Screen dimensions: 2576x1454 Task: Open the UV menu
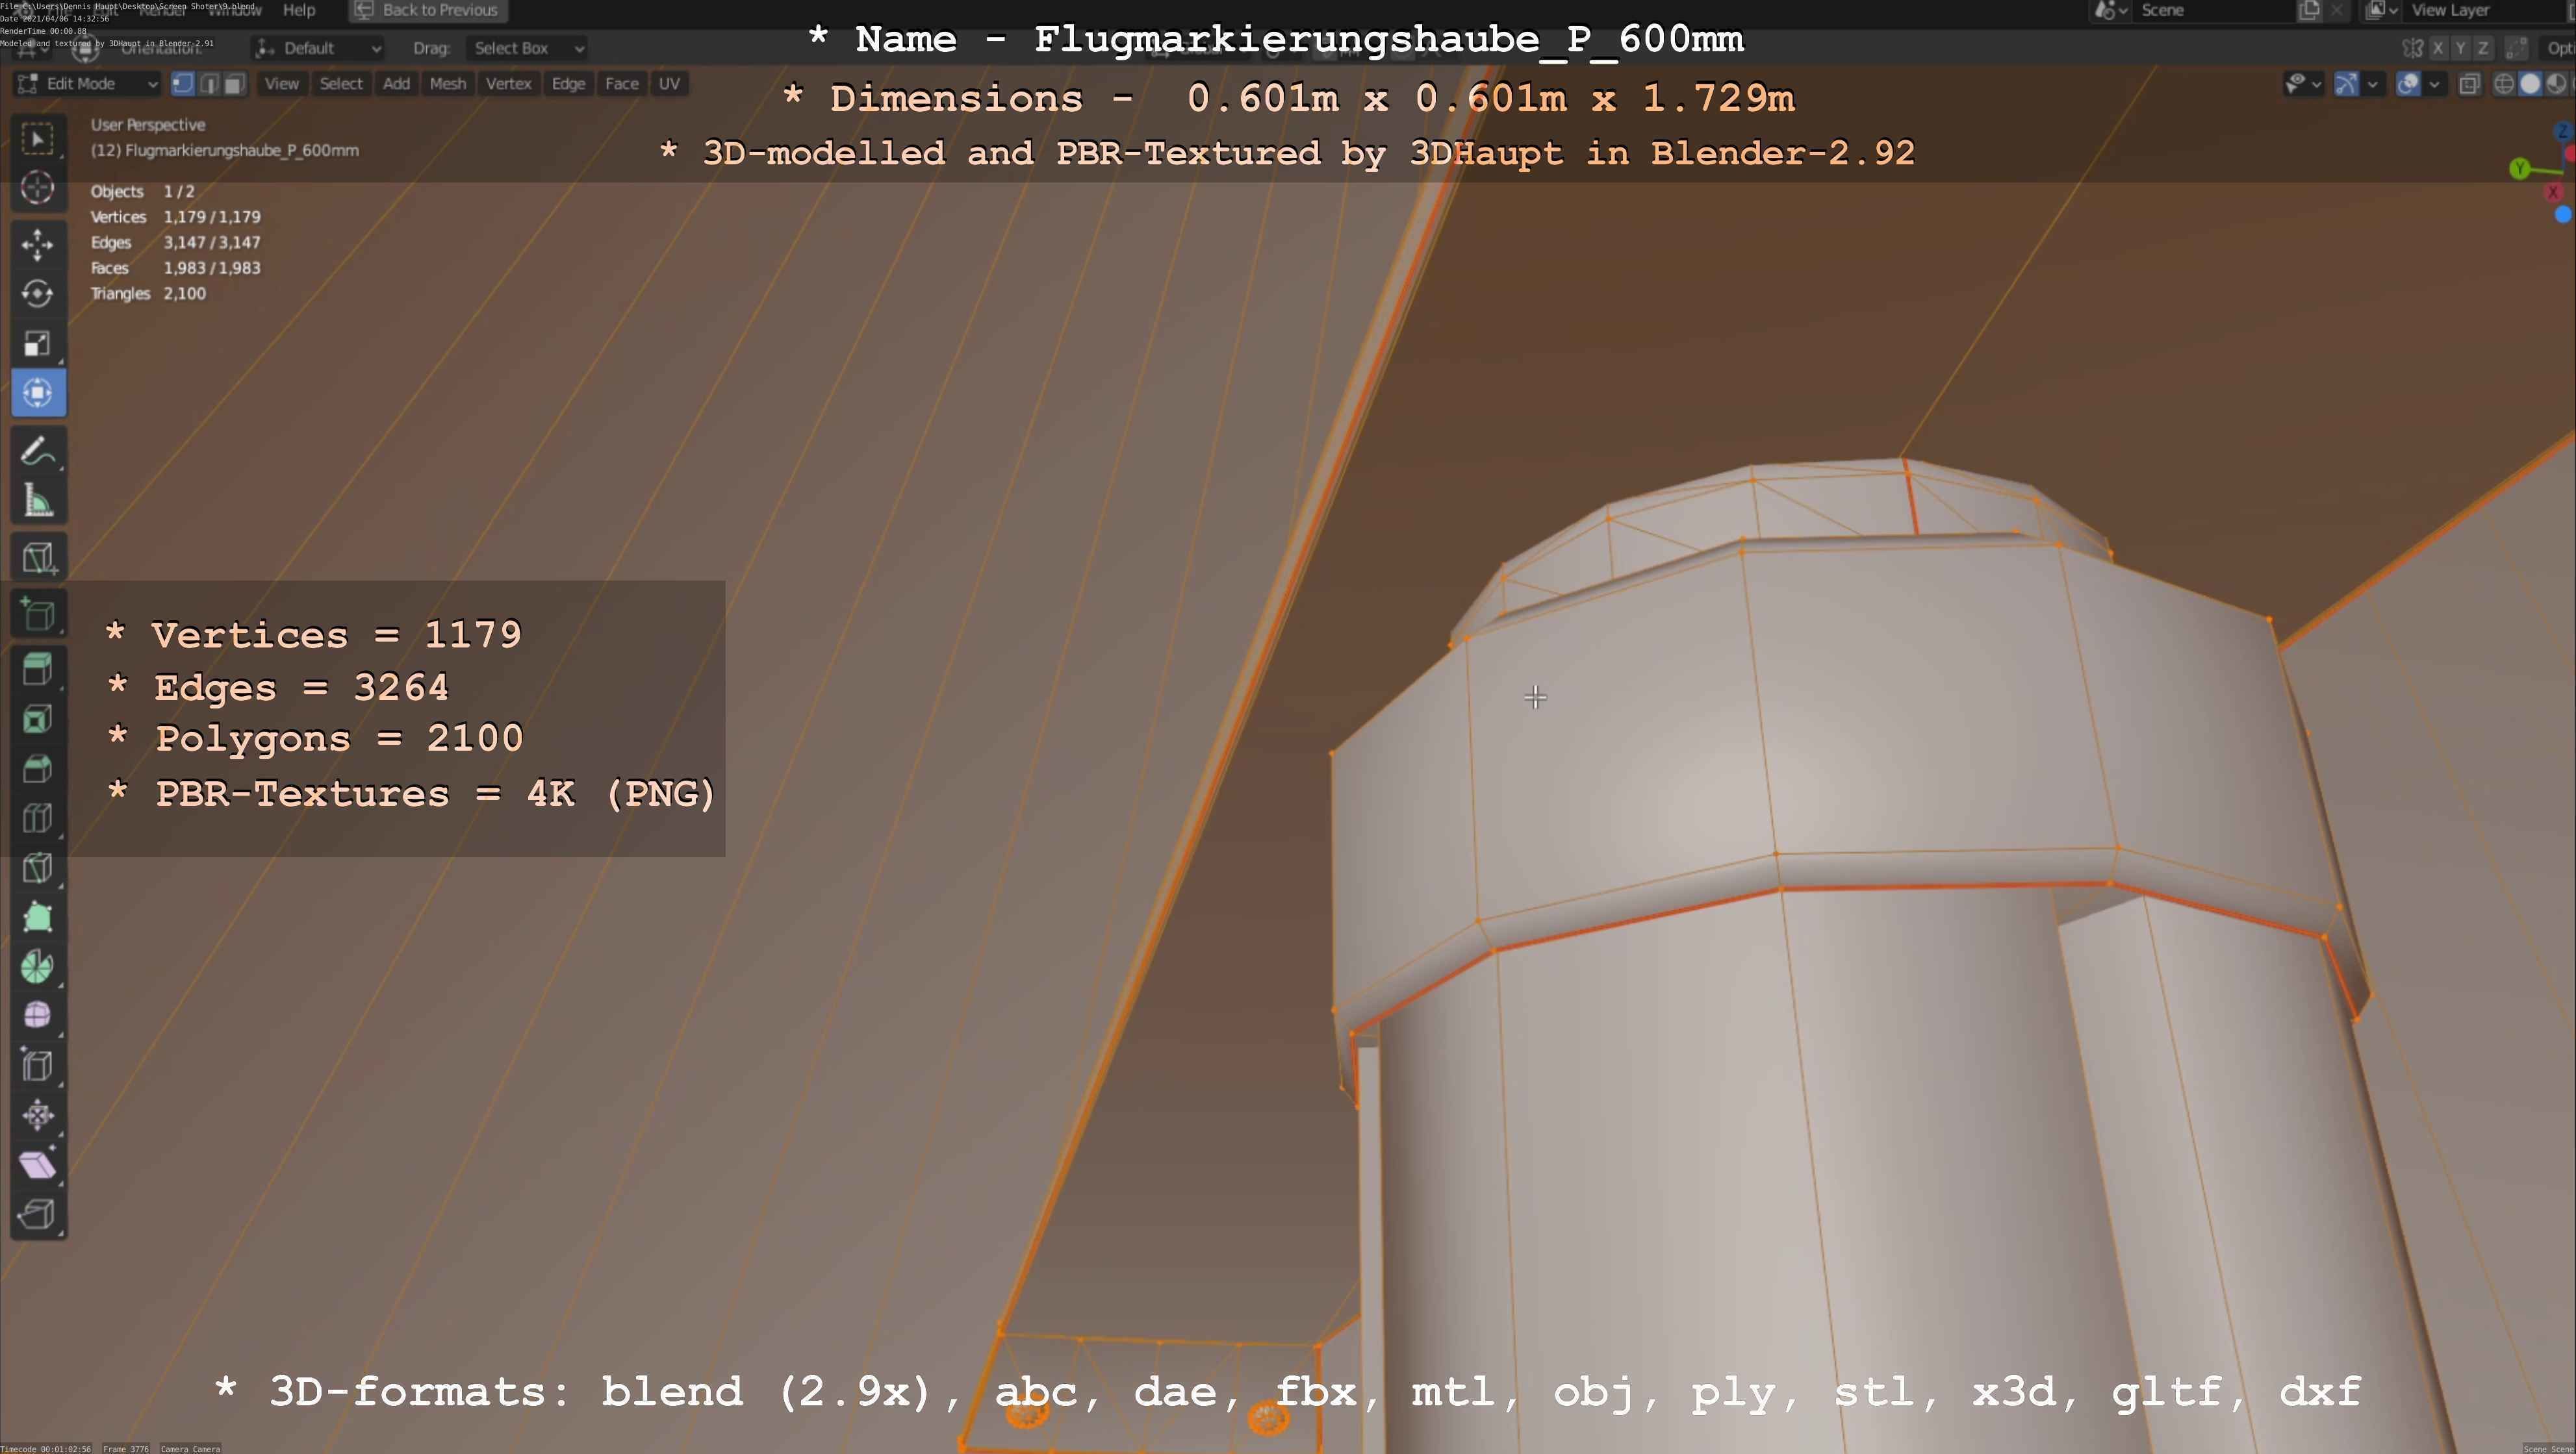click(x=669, y=84)
